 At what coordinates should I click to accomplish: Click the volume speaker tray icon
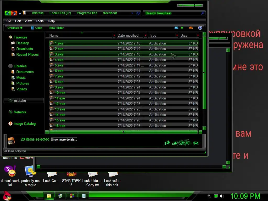pyautogui.click(x=222, y=196)
